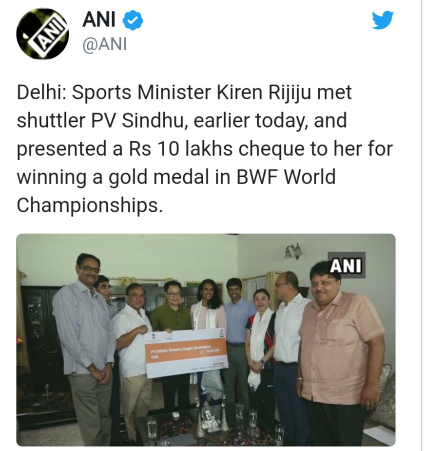This screenshot has width=426, height=451.
Task: Click the Twitter bird logo
Action: 383,20
